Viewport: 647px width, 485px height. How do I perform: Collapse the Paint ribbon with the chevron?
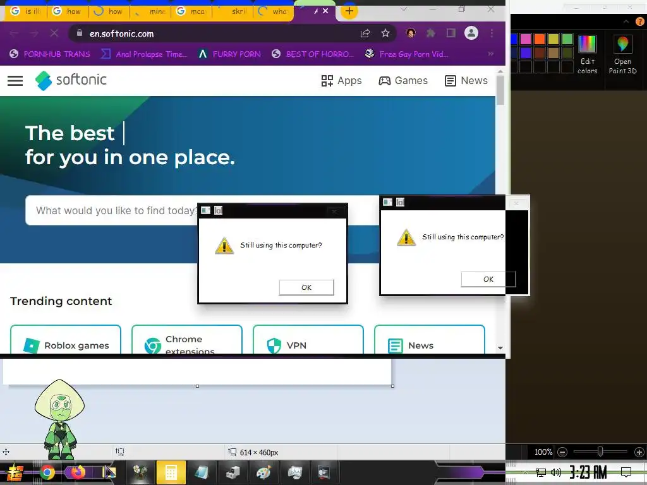(626, 21)
